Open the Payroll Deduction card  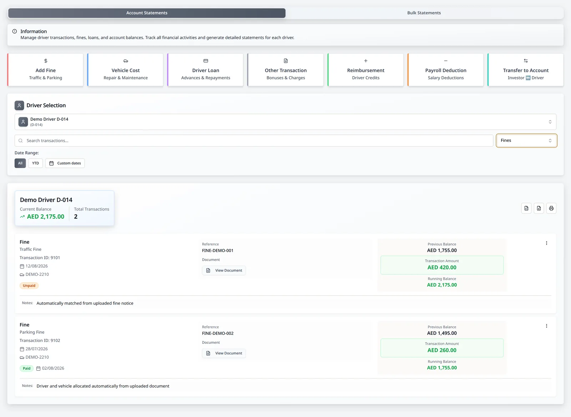[446, 70]
